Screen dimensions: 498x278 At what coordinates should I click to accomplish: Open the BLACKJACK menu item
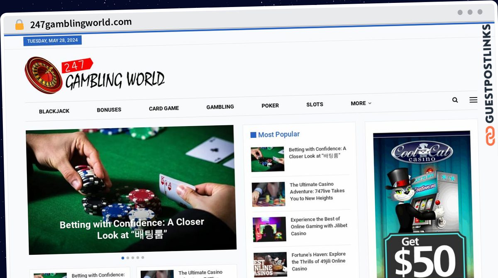(54, 111)
